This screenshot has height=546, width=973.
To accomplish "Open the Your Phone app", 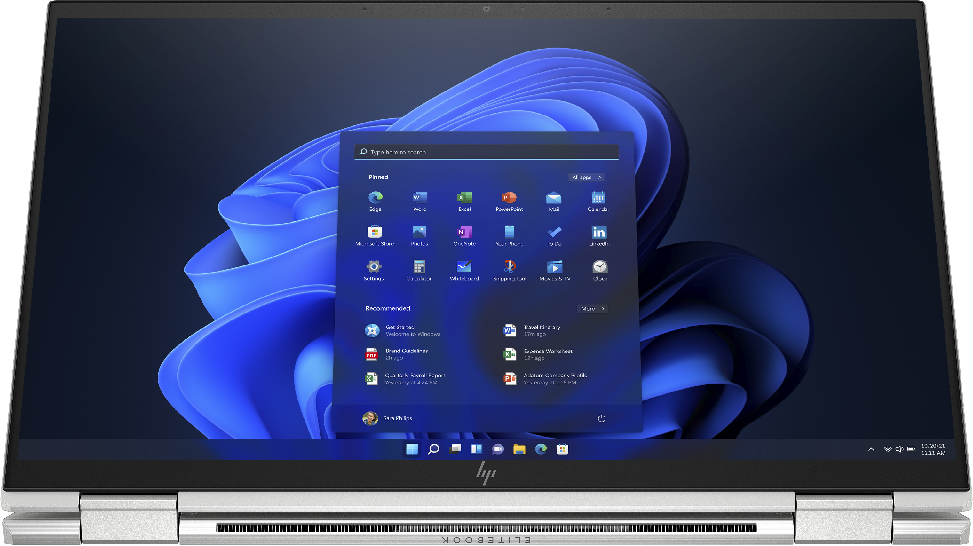I will [509, 236].
